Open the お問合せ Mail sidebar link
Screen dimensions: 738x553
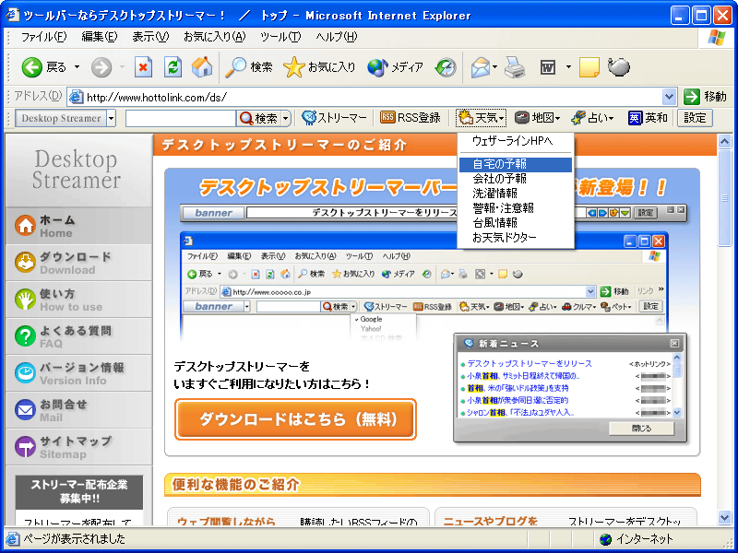click(79, 410)
